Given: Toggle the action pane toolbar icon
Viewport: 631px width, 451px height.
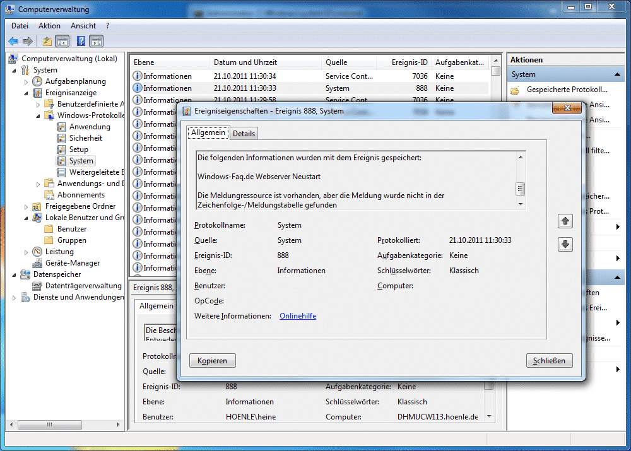Looking at the screenshot, I should pyautogui.click(x=97, y=41).
